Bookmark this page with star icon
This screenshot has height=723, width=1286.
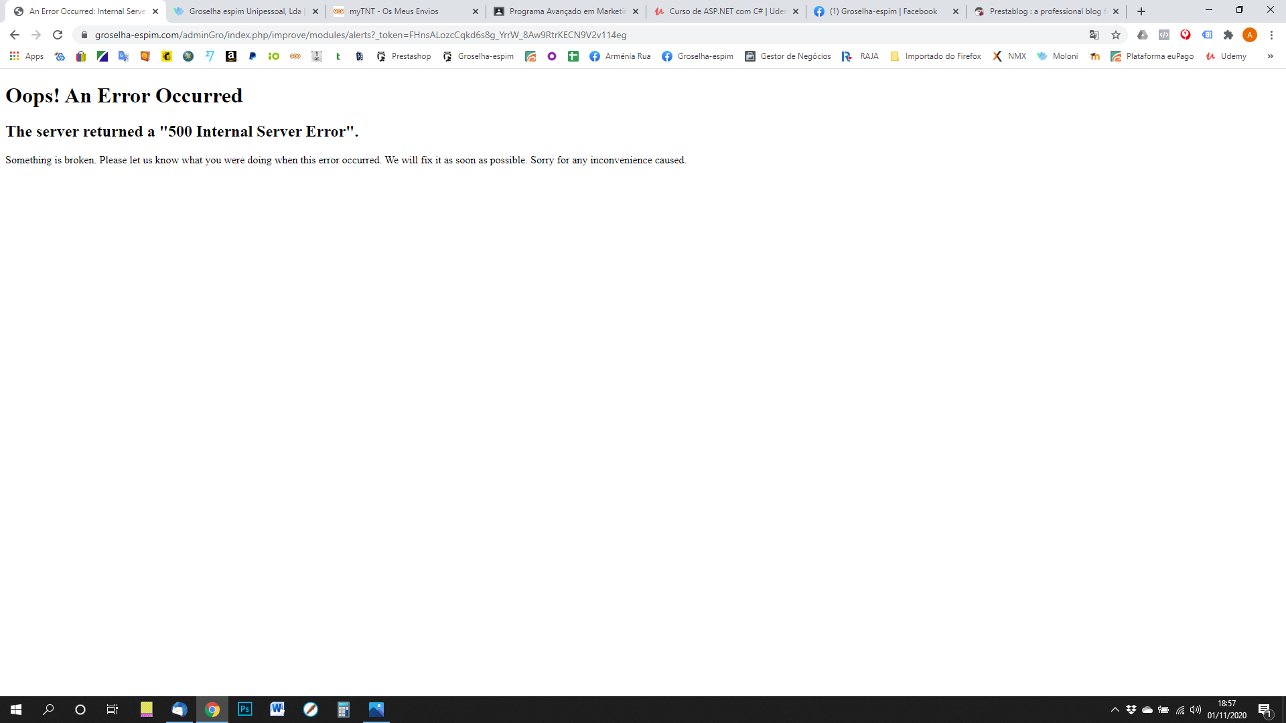[x=1116, y=35]
